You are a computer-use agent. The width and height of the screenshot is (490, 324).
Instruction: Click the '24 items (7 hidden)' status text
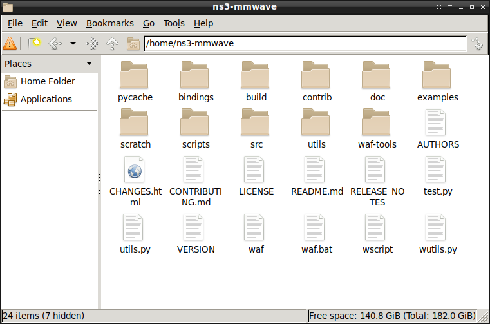click(44, 316)
